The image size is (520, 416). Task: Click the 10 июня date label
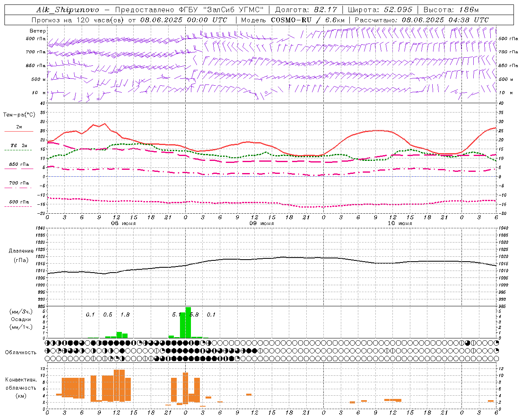click(399, 223)
